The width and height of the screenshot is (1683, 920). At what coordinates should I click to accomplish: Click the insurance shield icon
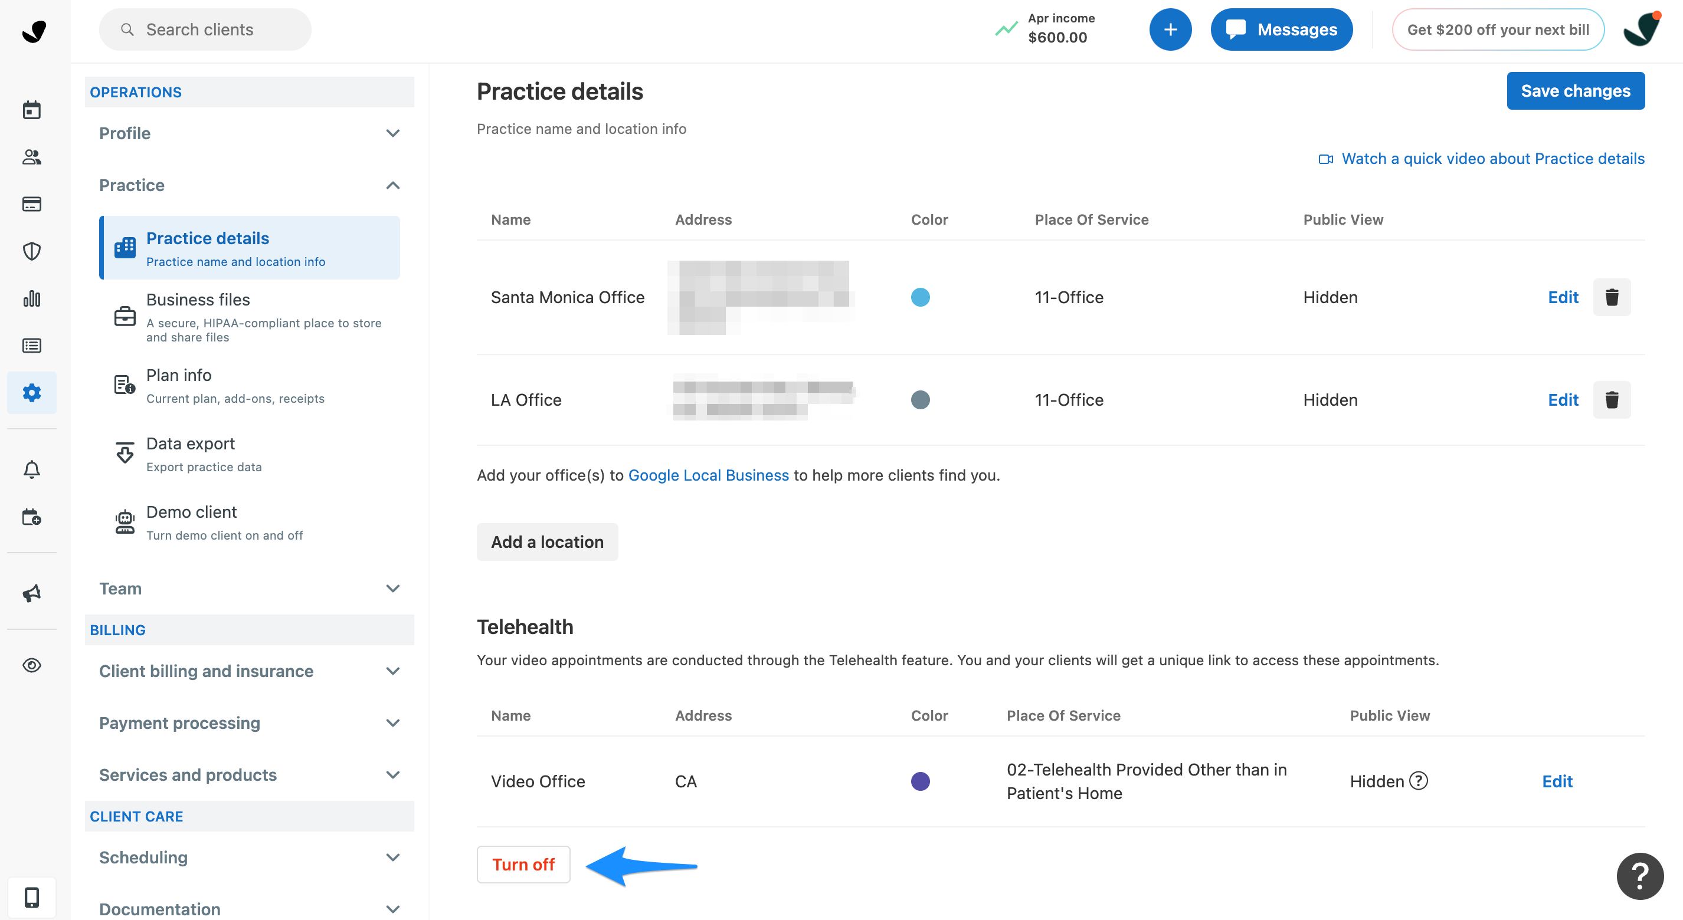coord(31,251)
